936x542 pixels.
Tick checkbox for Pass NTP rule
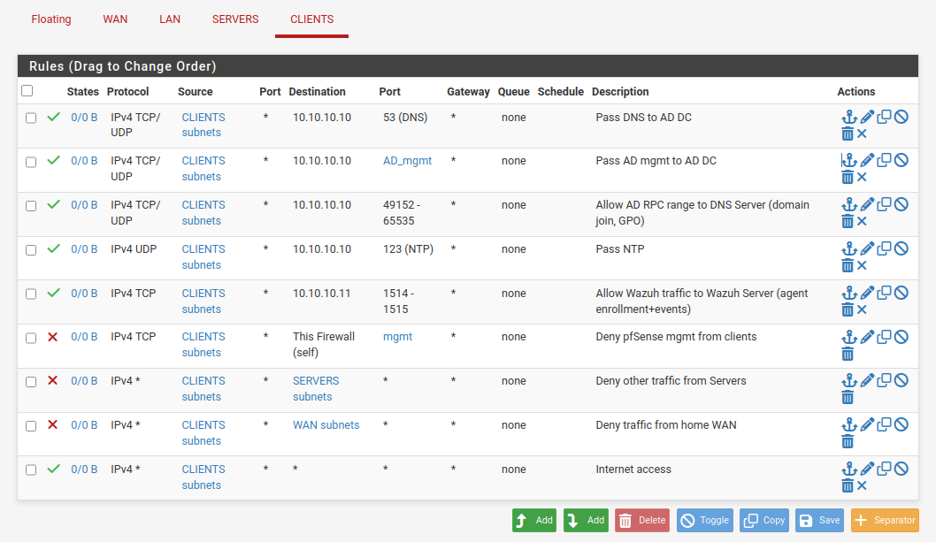point(31,250)
